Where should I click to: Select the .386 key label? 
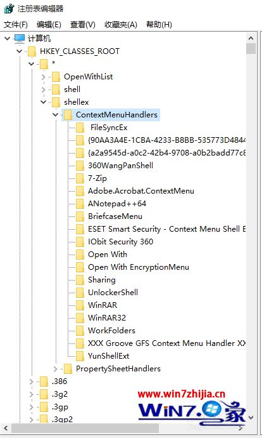tap(59, 382)
